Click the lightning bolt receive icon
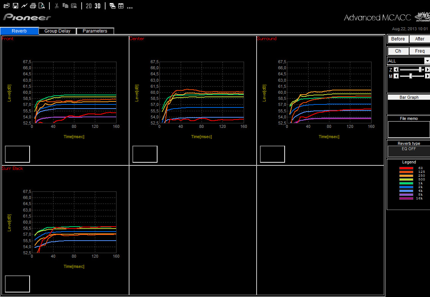This screenshot has height=297, width=430. click(24, 6)
